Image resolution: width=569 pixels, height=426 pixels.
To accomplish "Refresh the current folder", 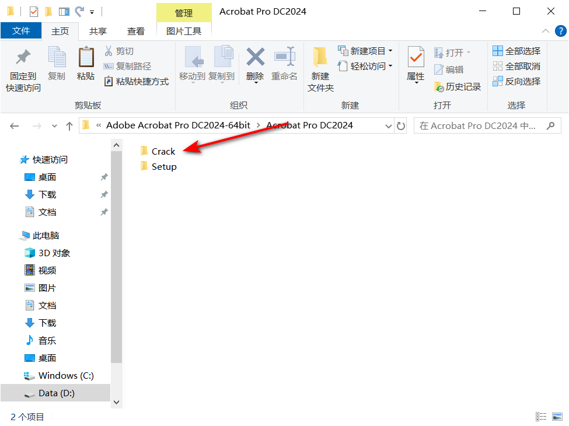I will [400, 126].
